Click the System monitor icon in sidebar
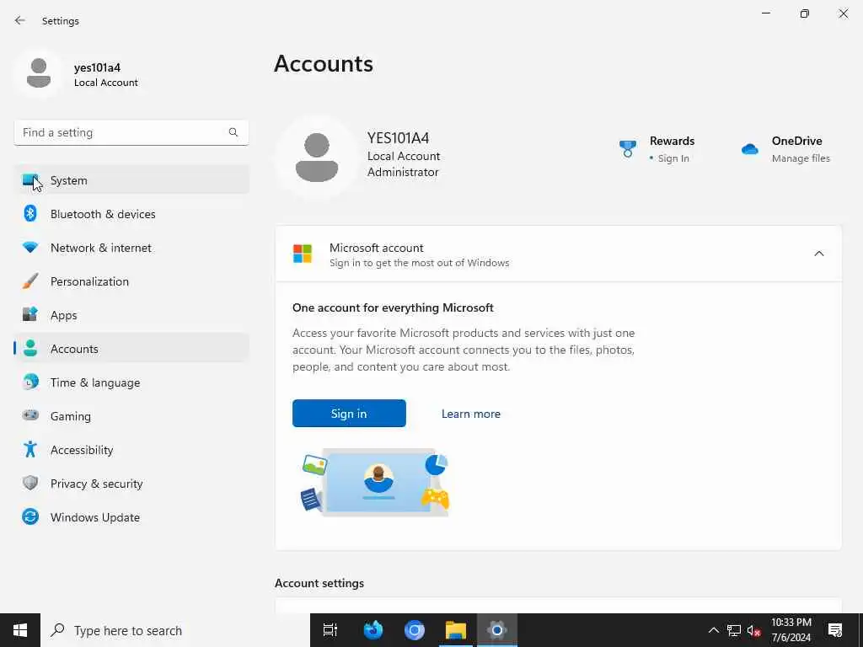Screen dimensions: 863x647 pos(30,180)
